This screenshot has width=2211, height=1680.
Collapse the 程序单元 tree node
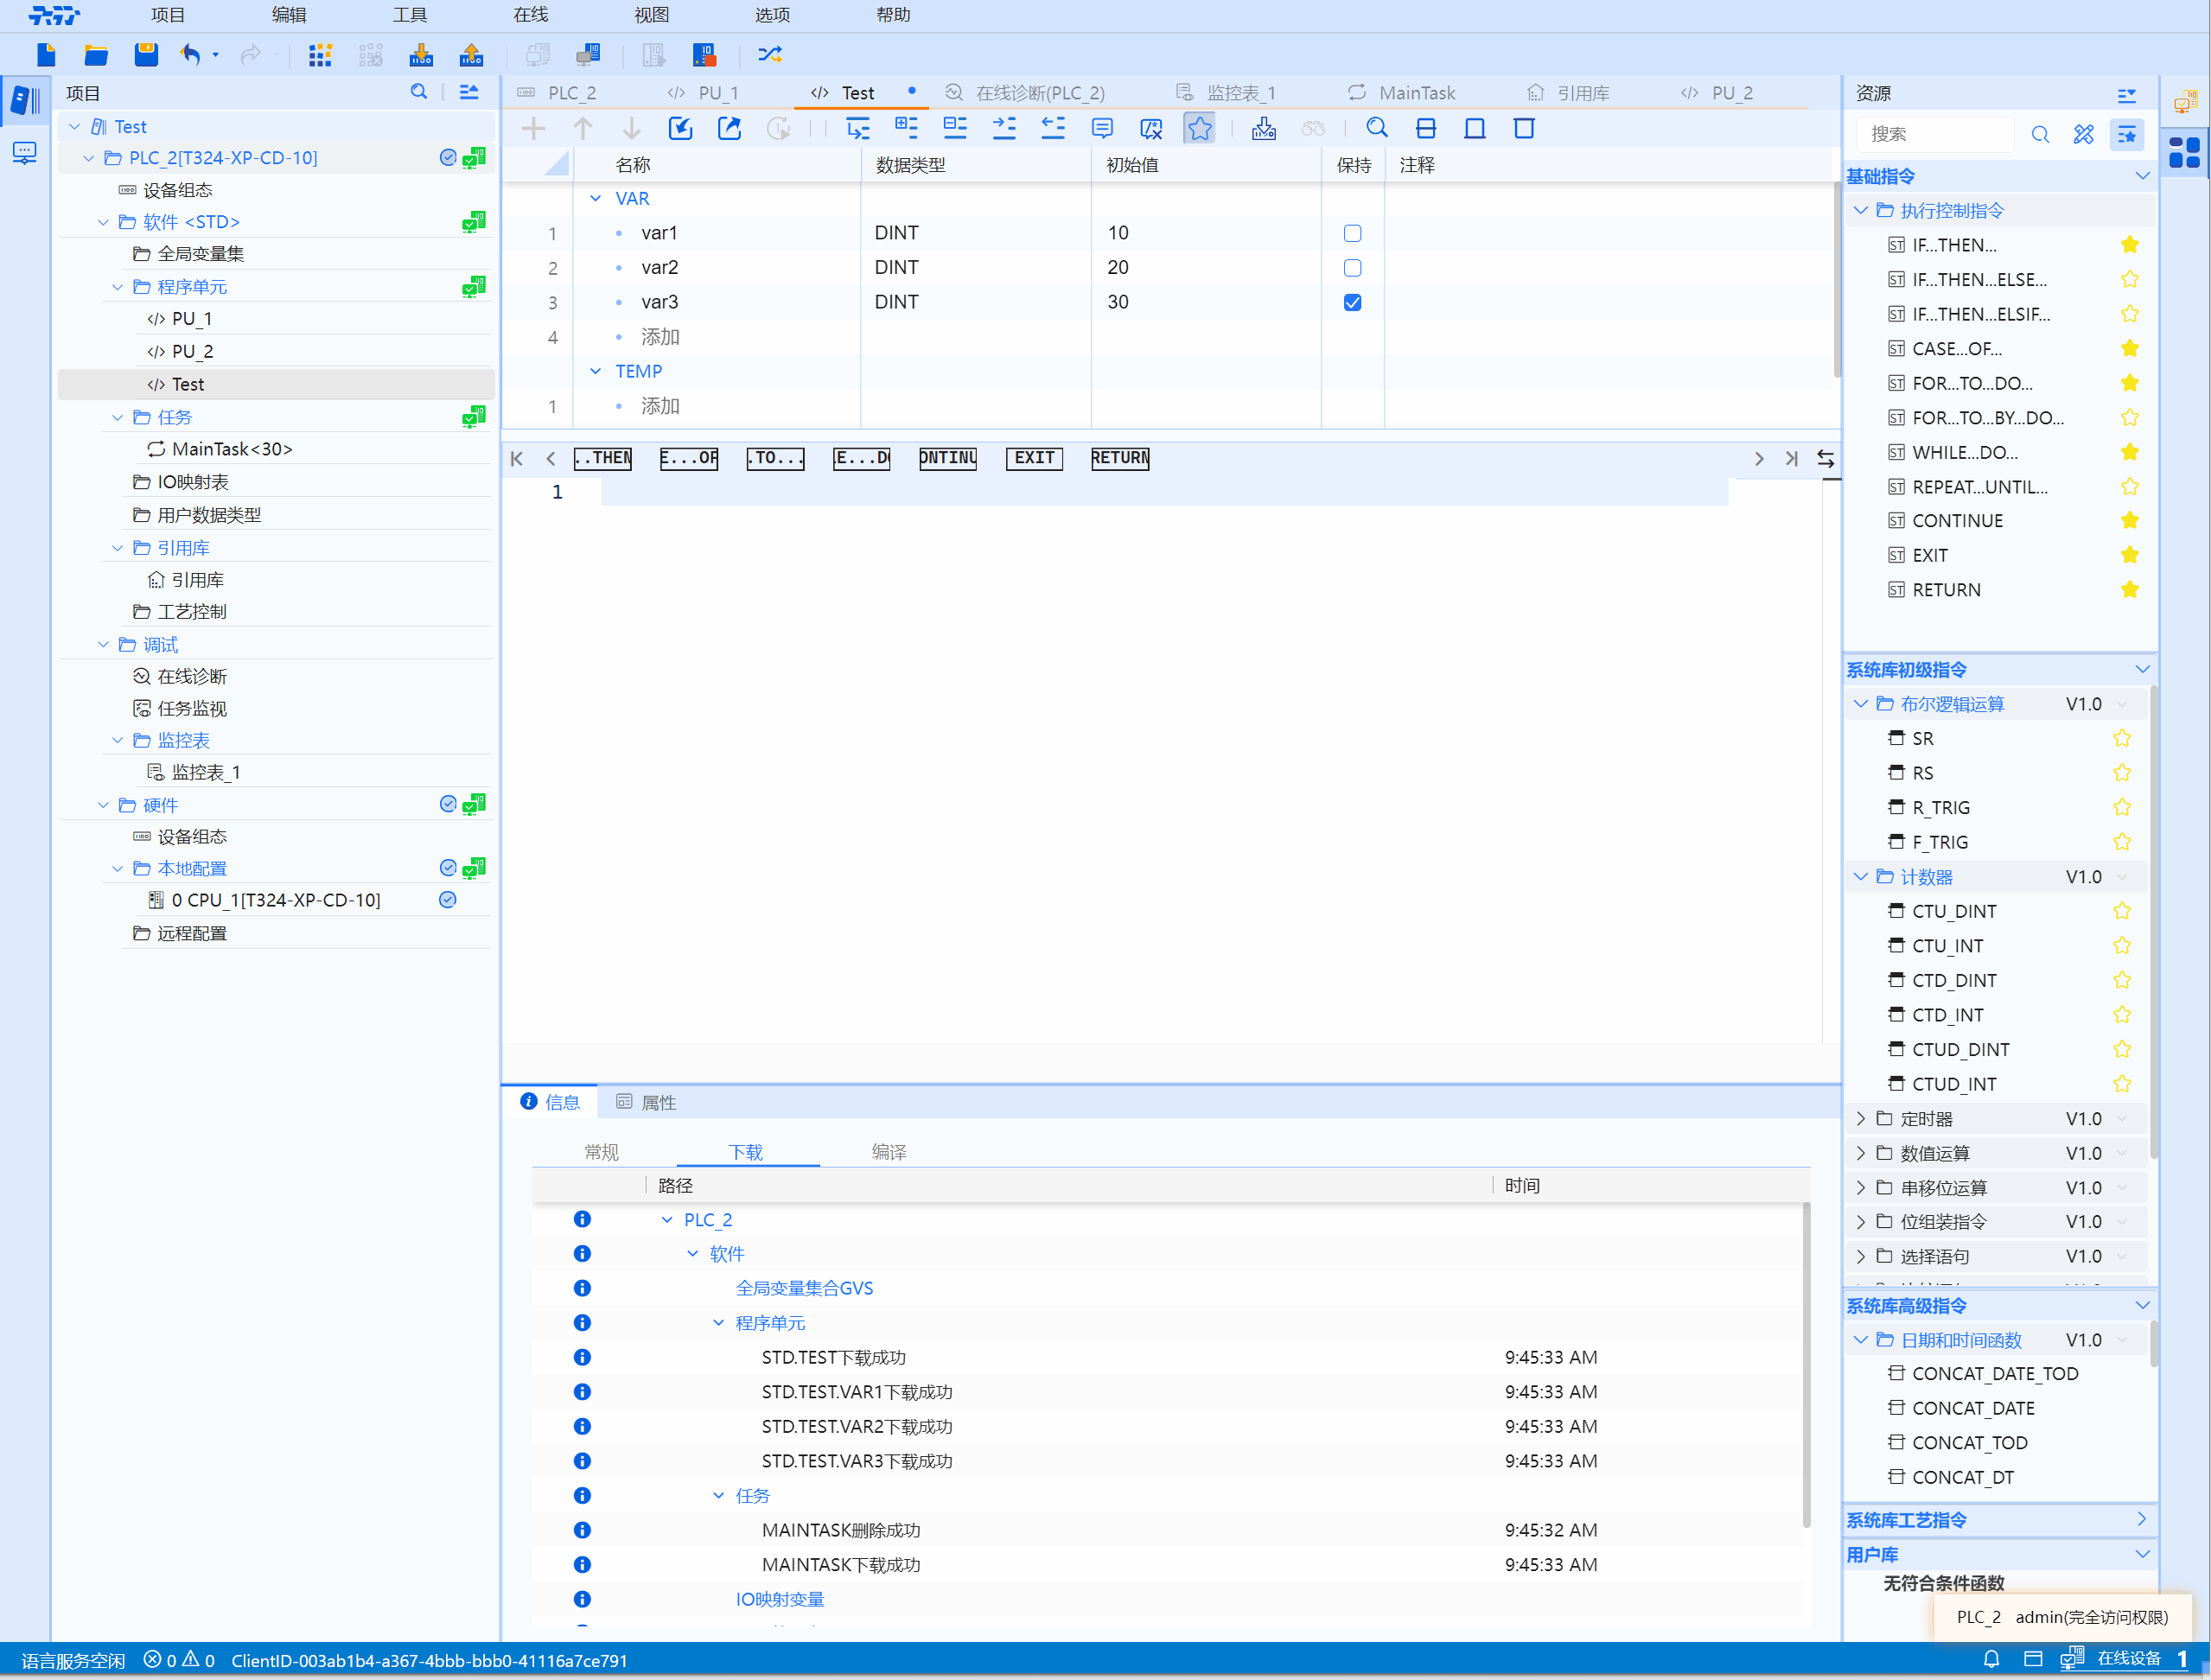click(118, 287)
